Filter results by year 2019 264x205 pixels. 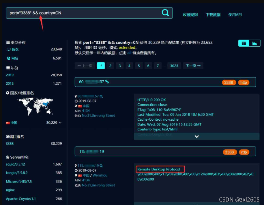[x=10, y=75]
